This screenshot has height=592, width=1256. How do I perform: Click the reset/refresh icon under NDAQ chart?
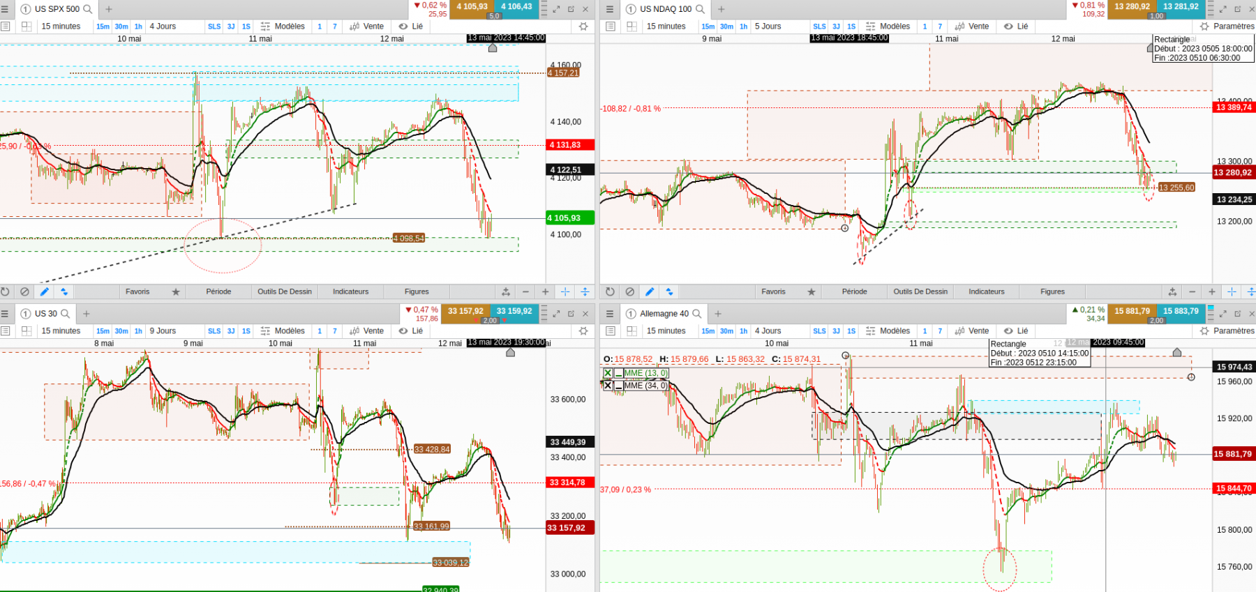tap(610, 291)
